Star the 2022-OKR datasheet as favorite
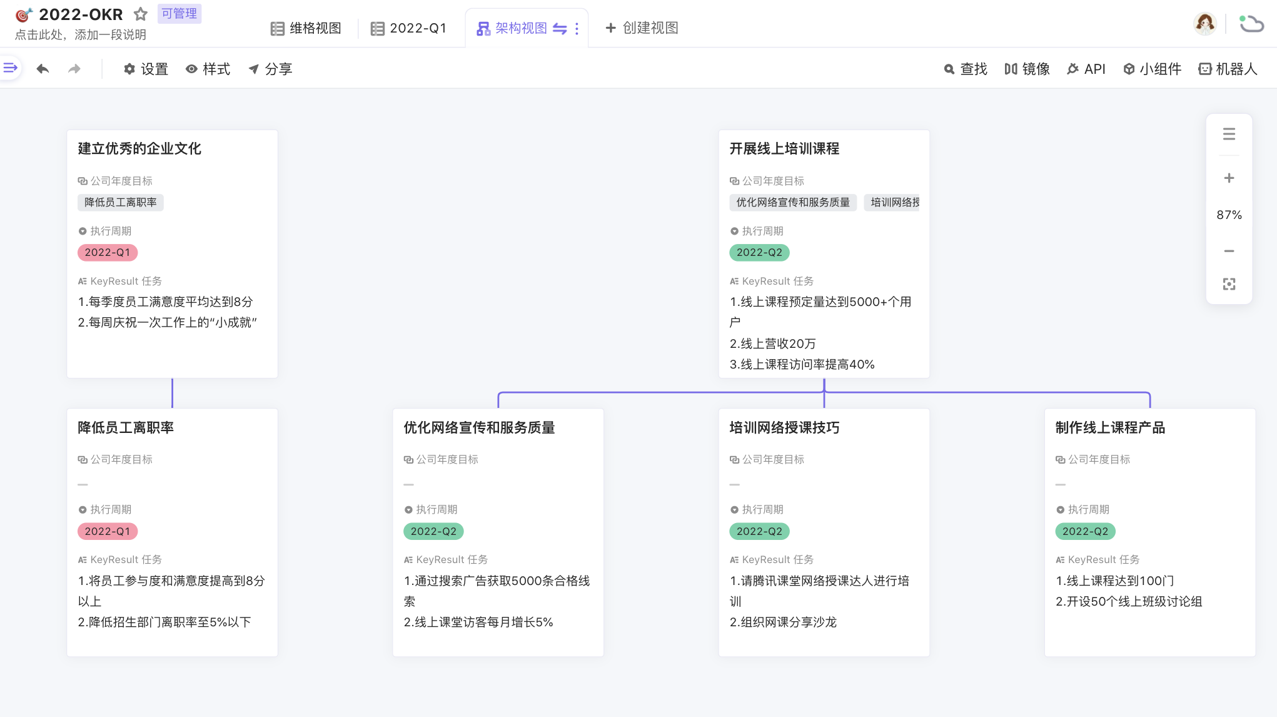The image size is (1277, 717). (141, 14)
